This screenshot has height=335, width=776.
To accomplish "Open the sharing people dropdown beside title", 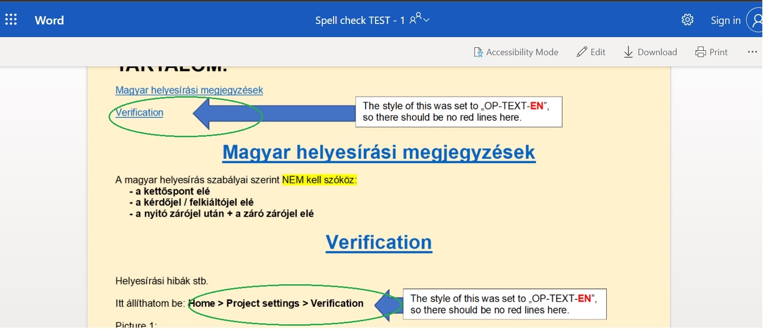I will coord(420,19).
